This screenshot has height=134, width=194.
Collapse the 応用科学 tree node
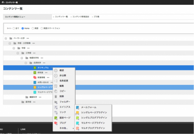tap(26, 63)
